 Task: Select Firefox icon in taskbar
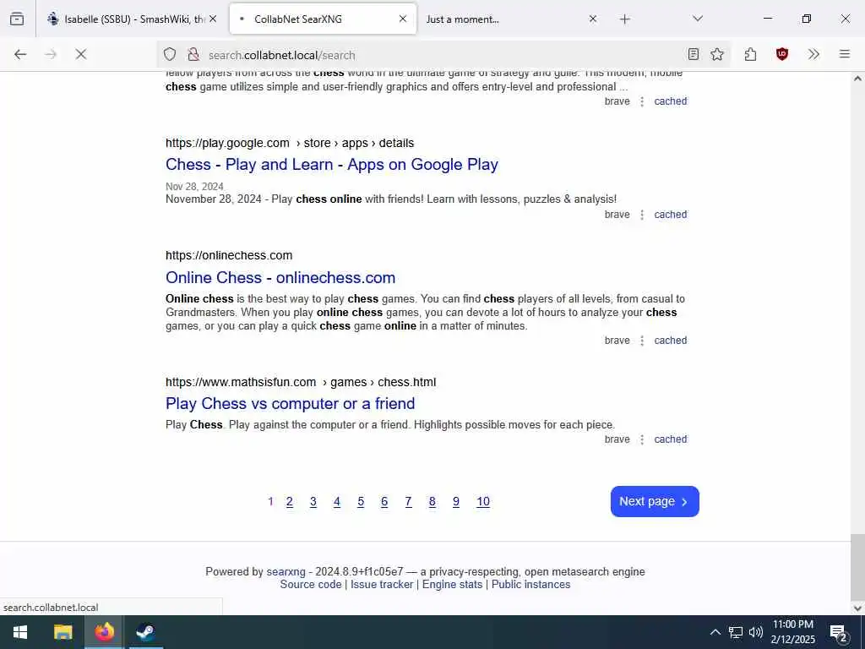104,632
